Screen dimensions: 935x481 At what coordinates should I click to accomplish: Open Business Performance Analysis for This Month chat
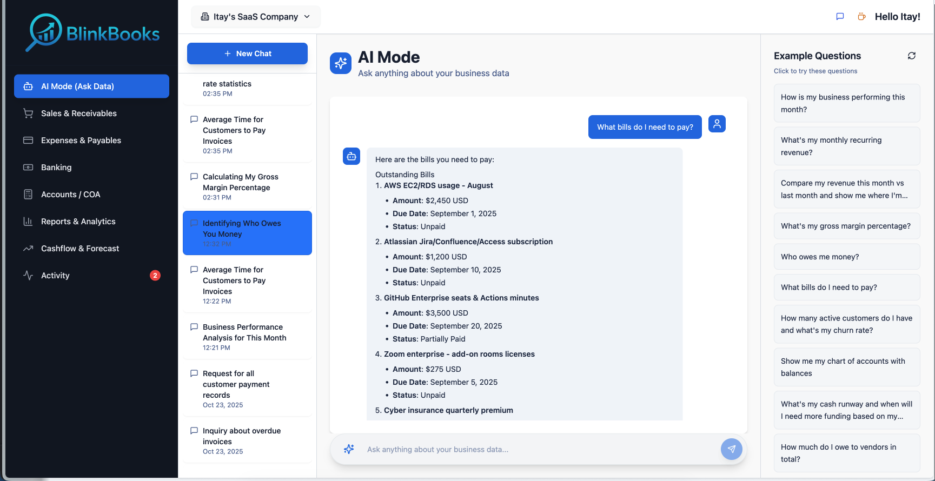click(x=247, y=337)
